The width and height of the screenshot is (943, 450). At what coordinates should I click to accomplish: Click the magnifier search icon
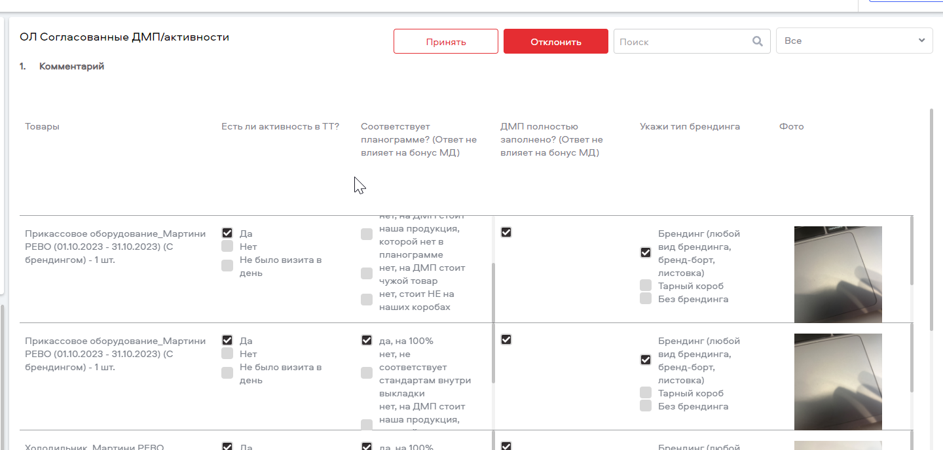click(x=758, y=41)
